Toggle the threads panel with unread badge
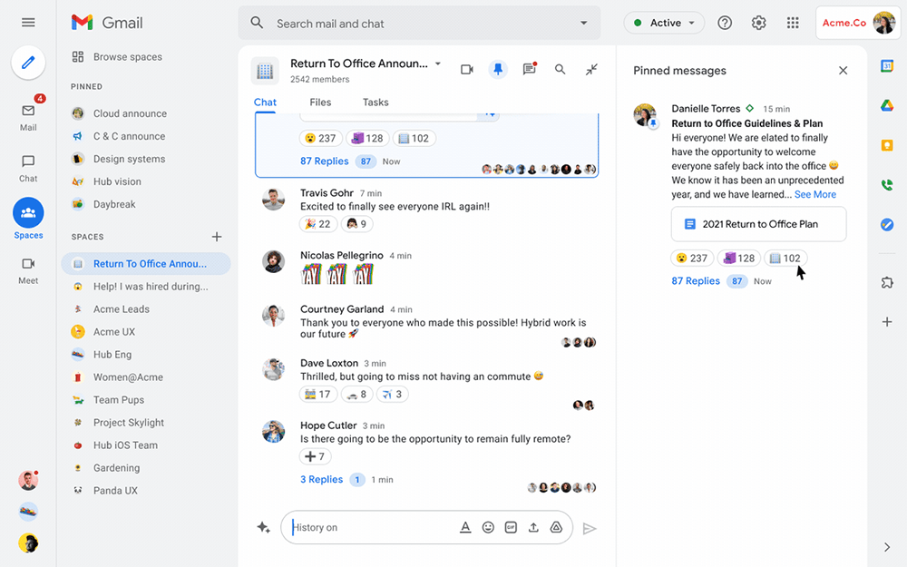Image resolution: width=907 pixels, height=567 pixels. (x=530, y=68)
